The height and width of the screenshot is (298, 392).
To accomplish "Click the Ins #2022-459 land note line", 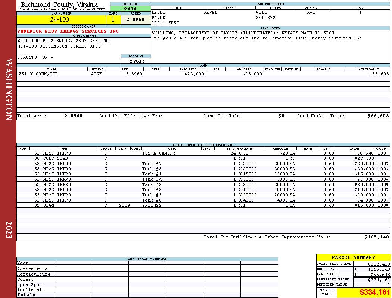I will point(256,38).
